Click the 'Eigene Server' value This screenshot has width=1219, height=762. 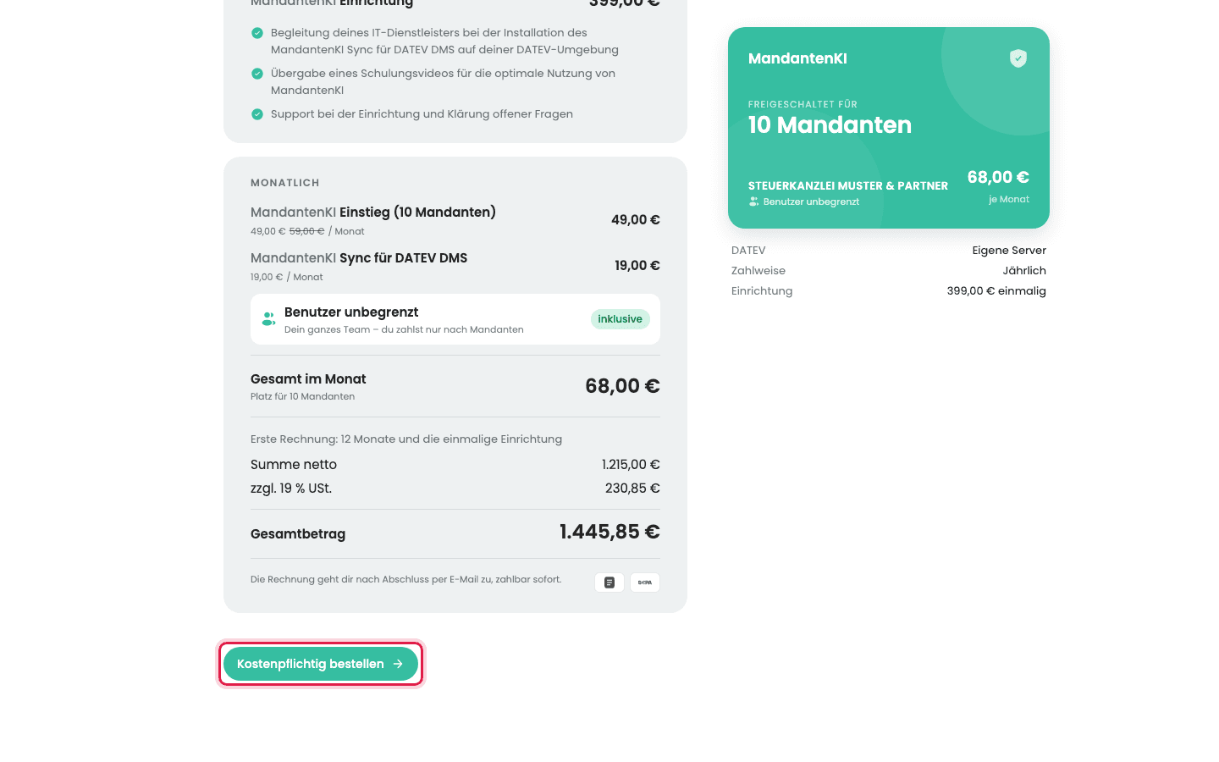(x=1009, y=251)
